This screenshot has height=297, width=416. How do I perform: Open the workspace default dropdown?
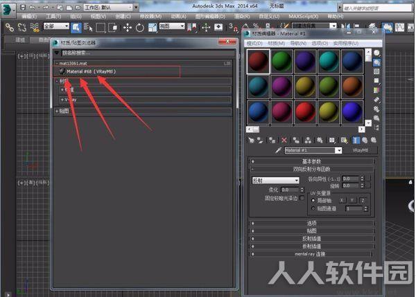pyautogui.click(x=108, y=7)
